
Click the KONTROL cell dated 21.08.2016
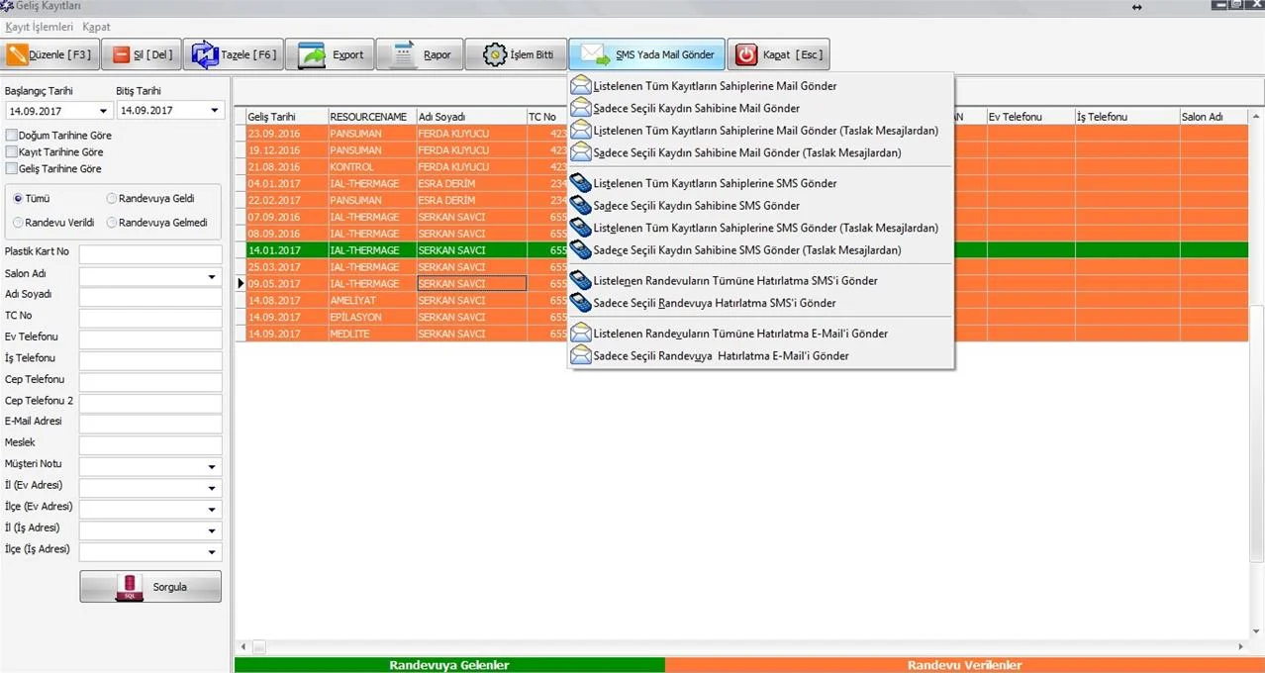click(x=372, y=167)
